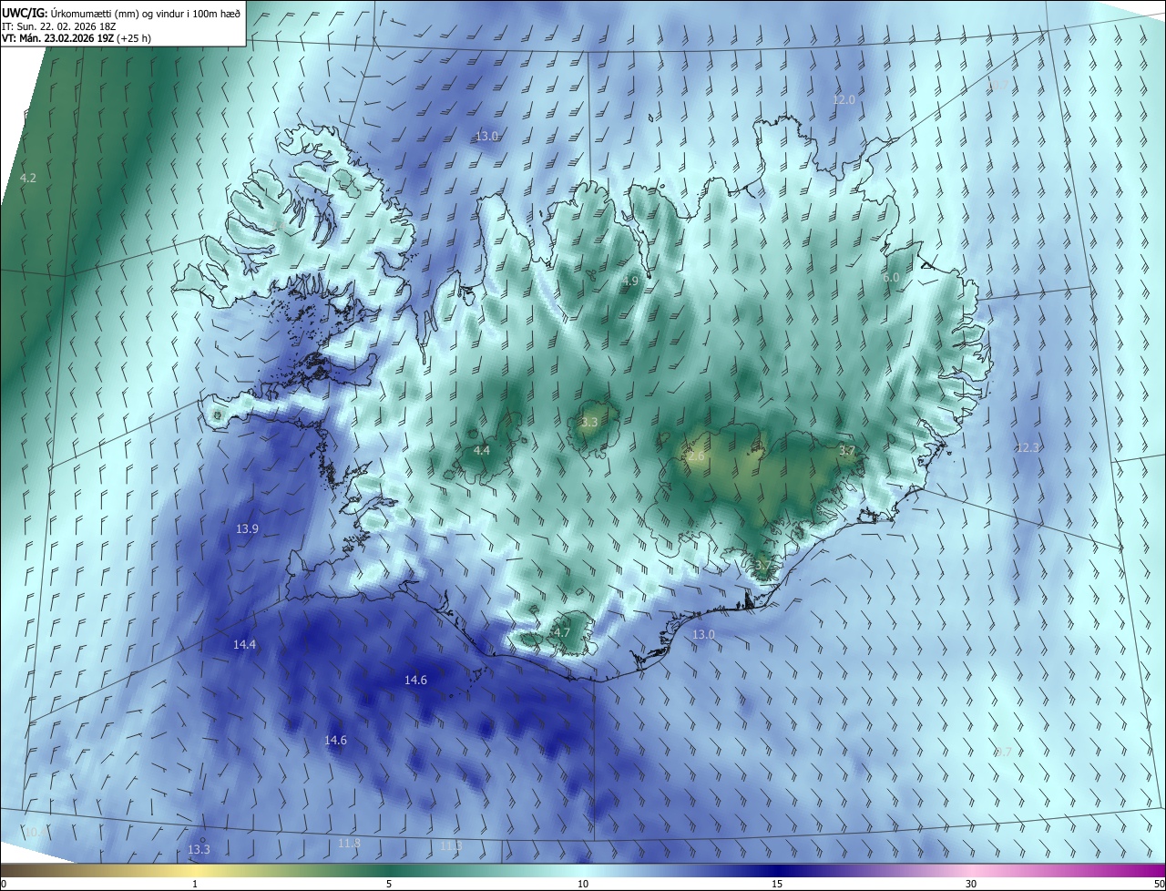Click the 4.7 value label on Mýrdalsjökull
Image resolution: width=1166 pixels, height=891 pixels.
tap(562, 632)
